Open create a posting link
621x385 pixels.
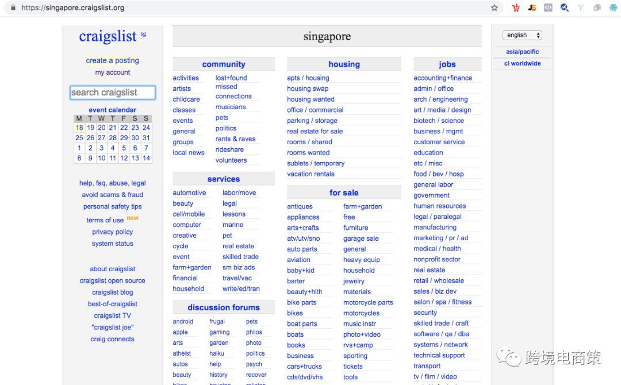click(x=113, y=60)
